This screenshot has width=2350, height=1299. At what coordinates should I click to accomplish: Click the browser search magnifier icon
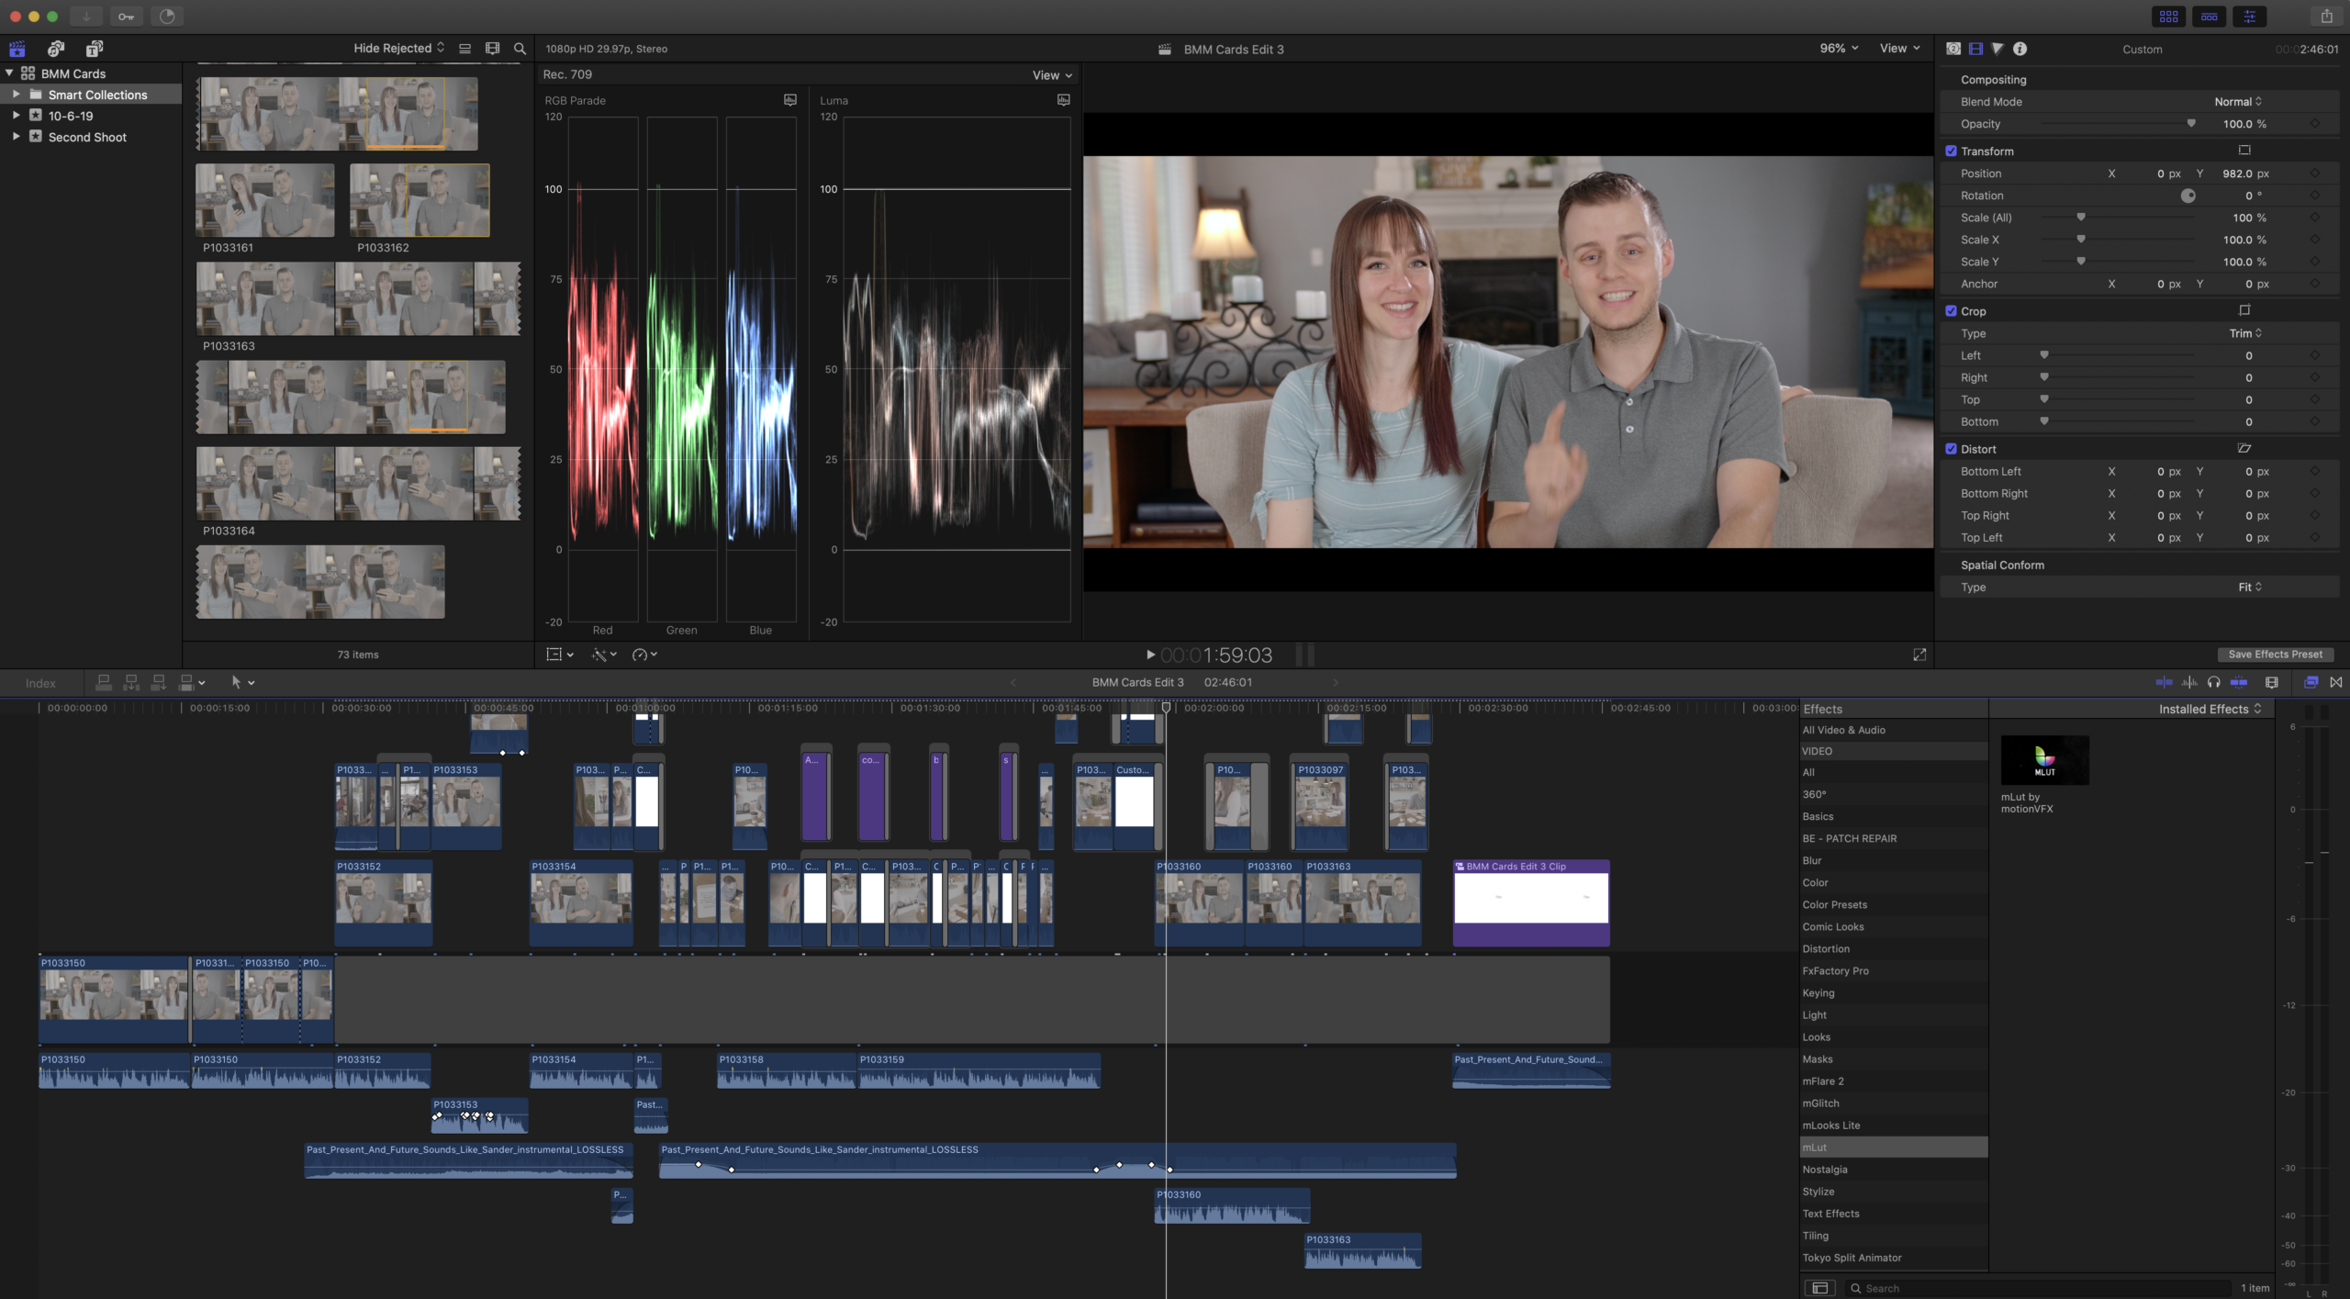(520, 49)
